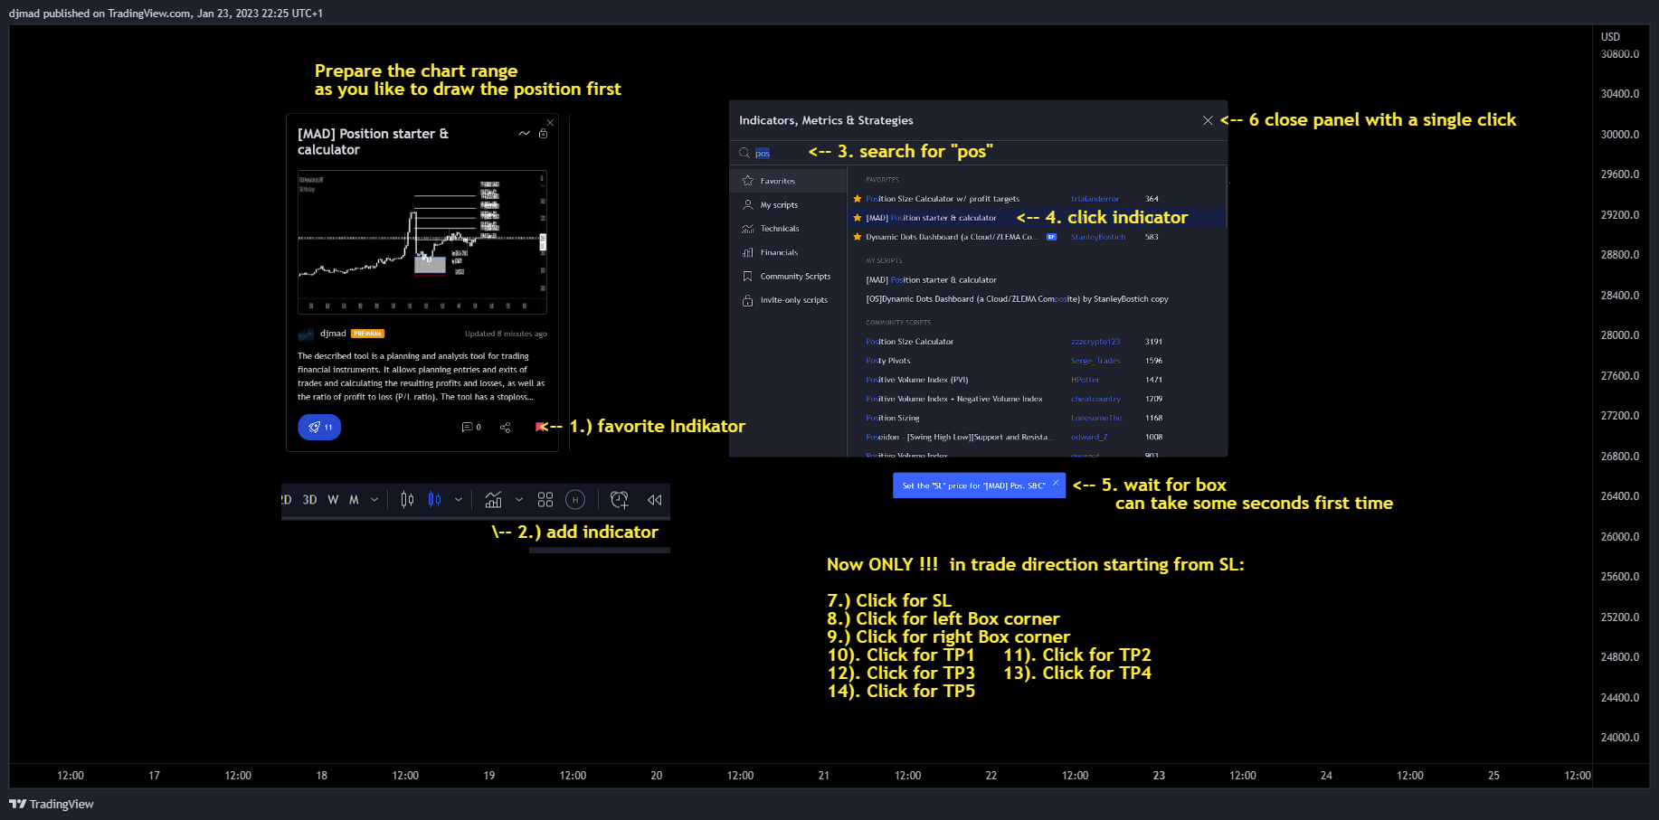This screenshot has width=1659, height=820.
Task: Select the M monthly timeframe
Action: tap(354, 500)
